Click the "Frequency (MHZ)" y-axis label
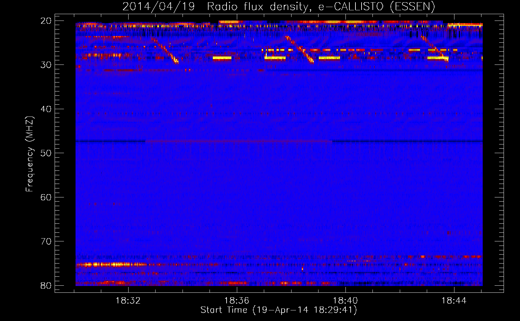 pyautogui.click(x=30, y=154)
